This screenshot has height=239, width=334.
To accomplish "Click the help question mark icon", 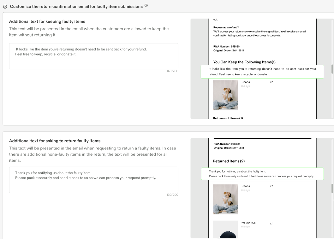I will click(x=146, y=6).
